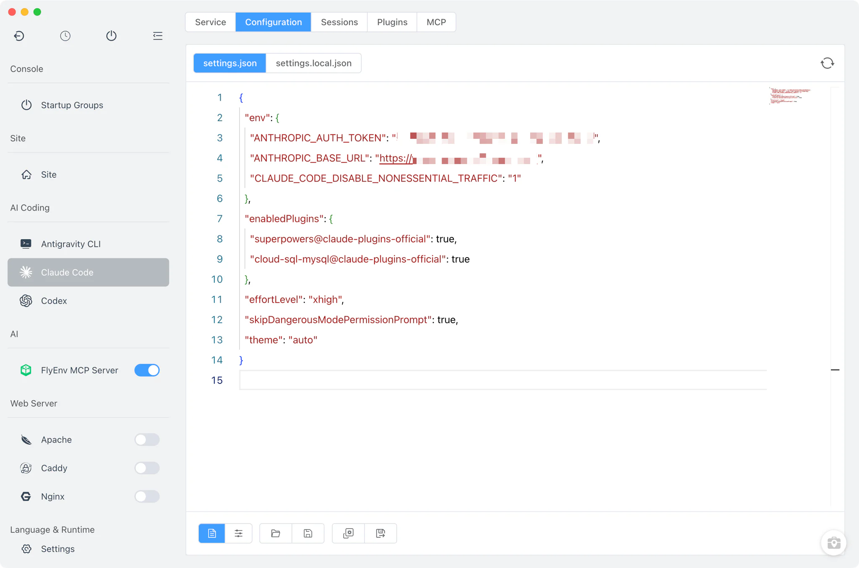
Task: Click "CLAUDE_CODE_DISABLE_NONESSENTIAL_TRAFFIC" key
Action: coord(376,178)
